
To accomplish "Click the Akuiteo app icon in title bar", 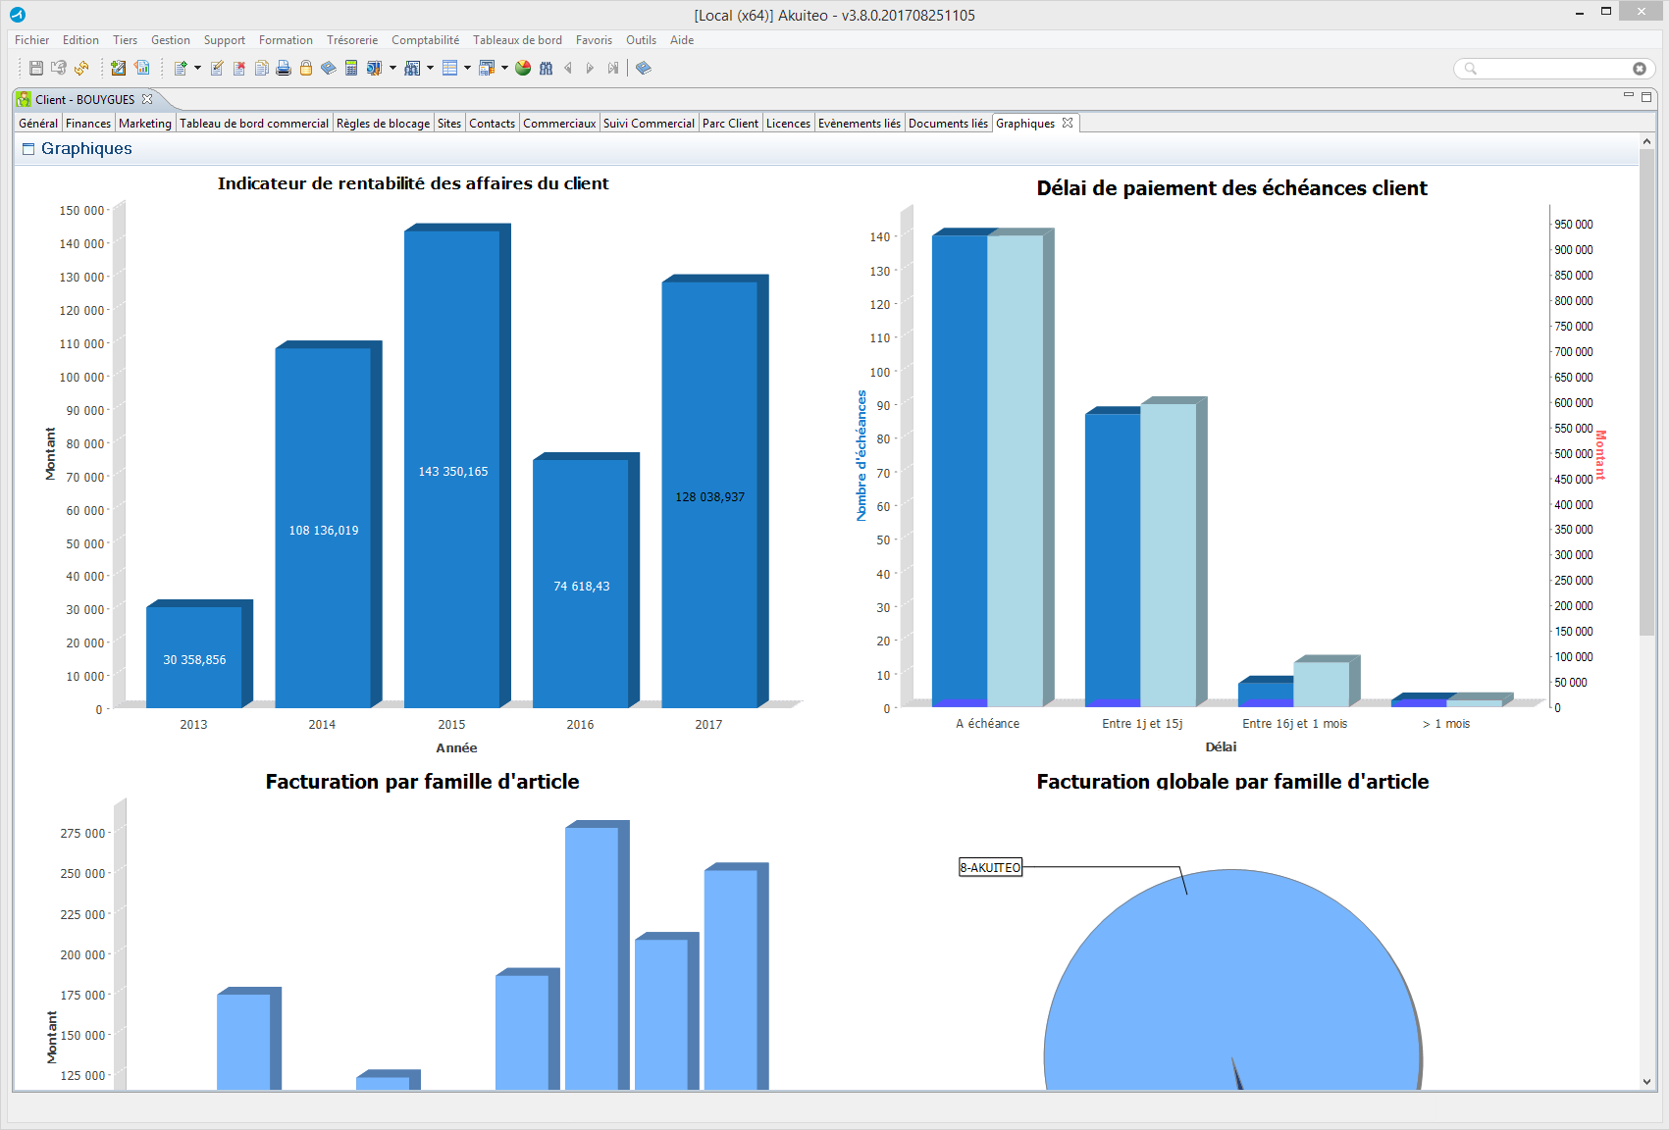I will tap(18, 15).
